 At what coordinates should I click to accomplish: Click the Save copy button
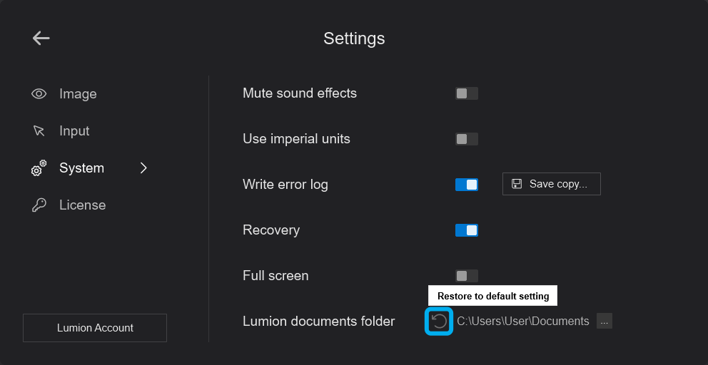552,184
